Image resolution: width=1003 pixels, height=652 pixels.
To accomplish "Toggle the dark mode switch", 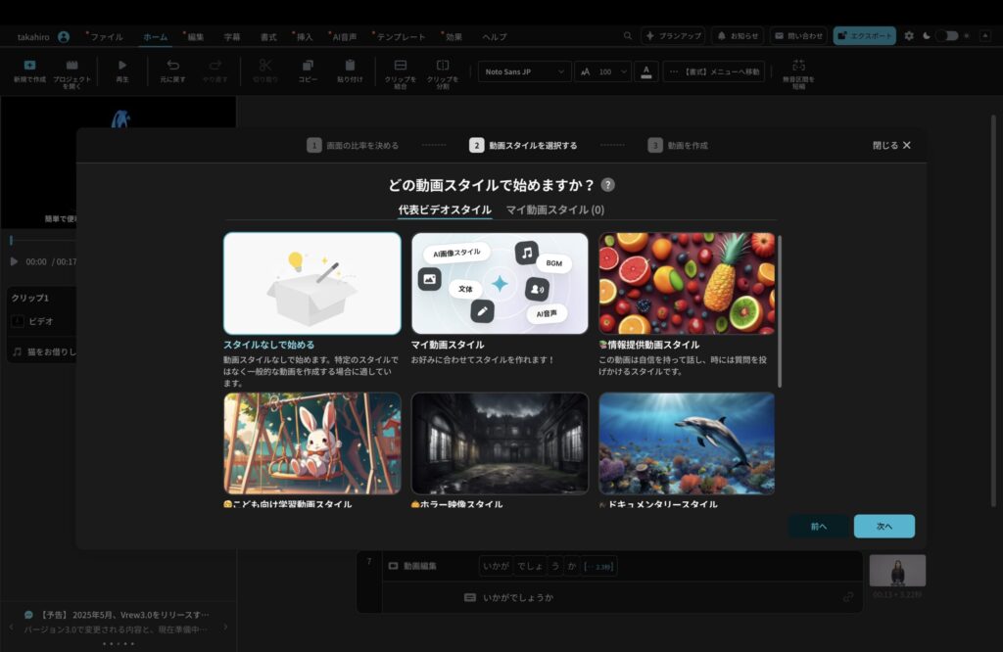I will pos(947,36).
